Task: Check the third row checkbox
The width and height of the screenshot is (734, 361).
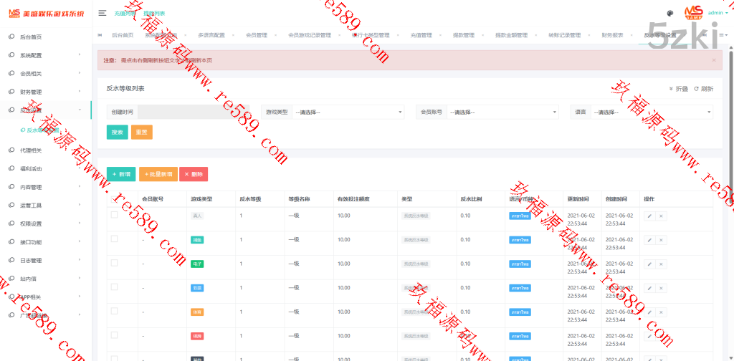Action: point(114,263)
